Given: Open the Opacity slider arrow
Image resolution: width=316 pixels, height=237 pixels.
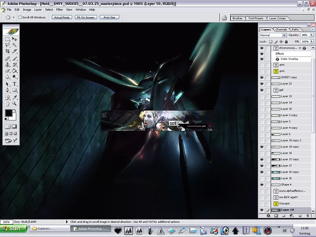Looking at the screenshot, I should click(312, 35).
